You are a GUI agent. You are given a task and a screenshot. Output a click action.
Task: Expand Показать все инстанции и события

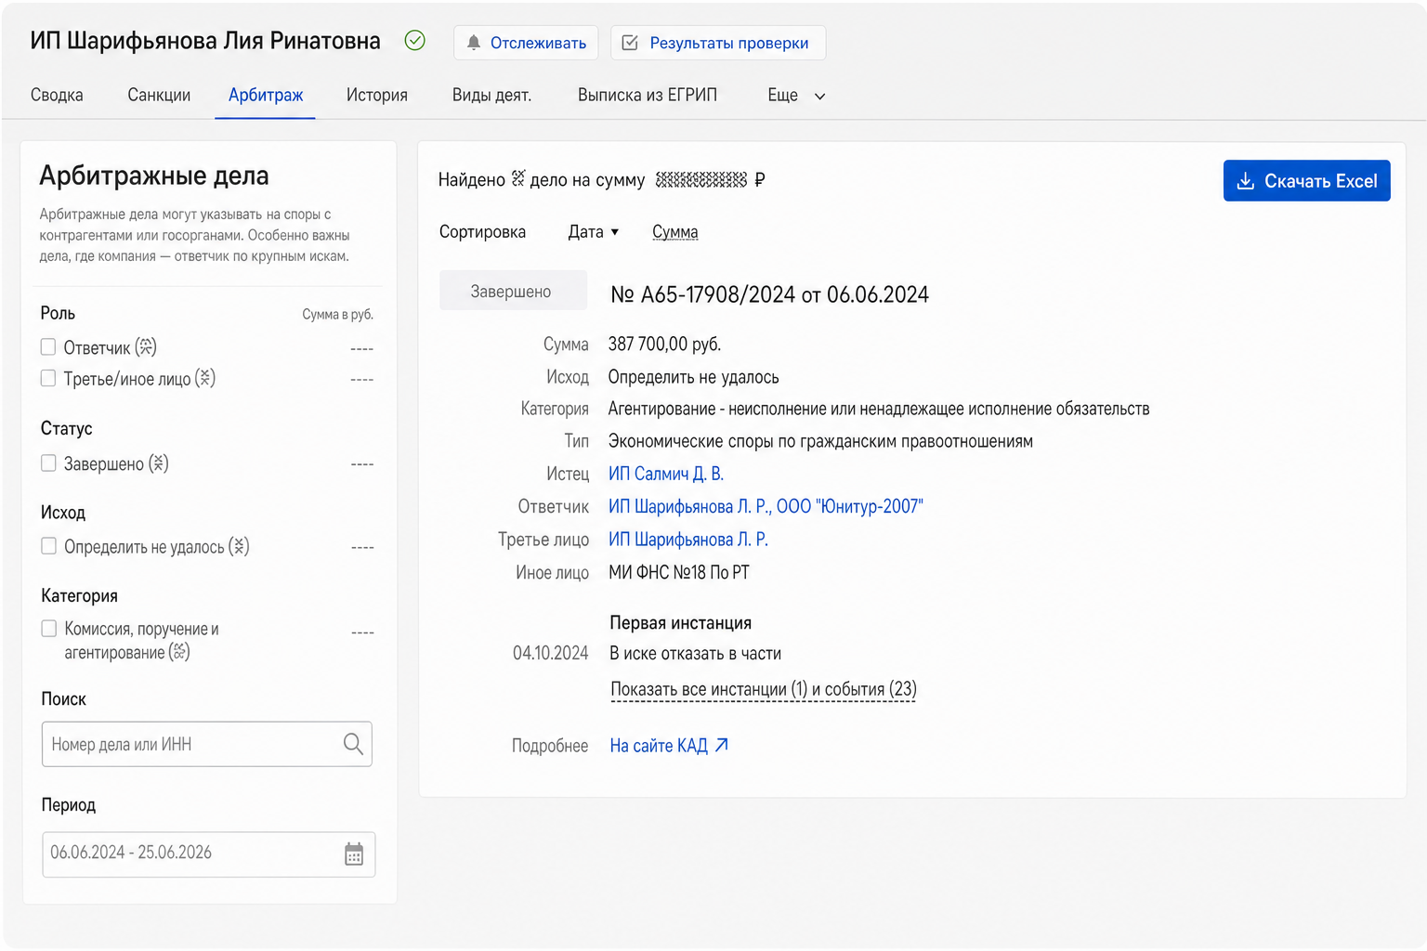pyautogui.click(x=764, y=689)
